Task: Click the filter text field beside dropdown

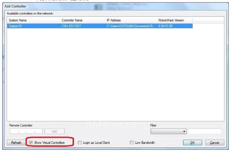Action: (x=205, y=131)
